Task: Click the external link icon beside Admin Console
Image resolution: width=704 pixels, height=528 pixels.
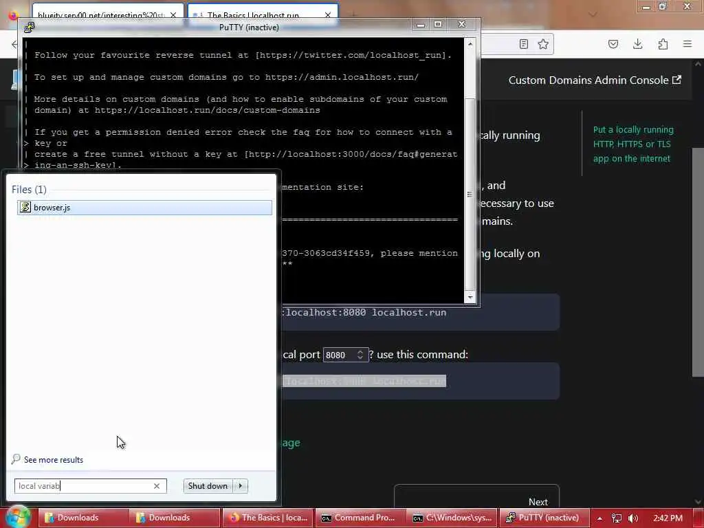Action: click(676, 80)
